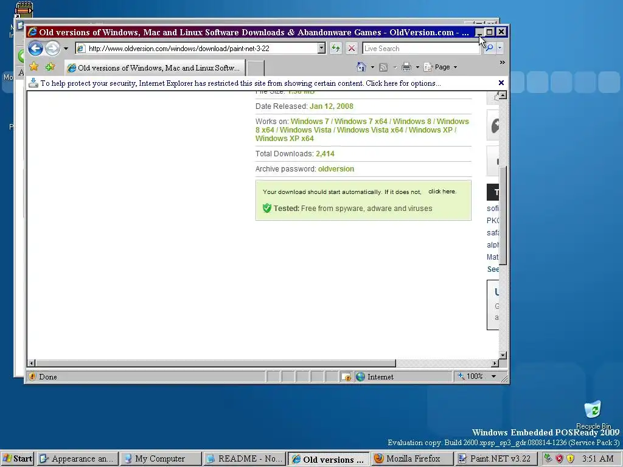Click the green Tested shield icon

pyautogui.click(x=267, y=208)
